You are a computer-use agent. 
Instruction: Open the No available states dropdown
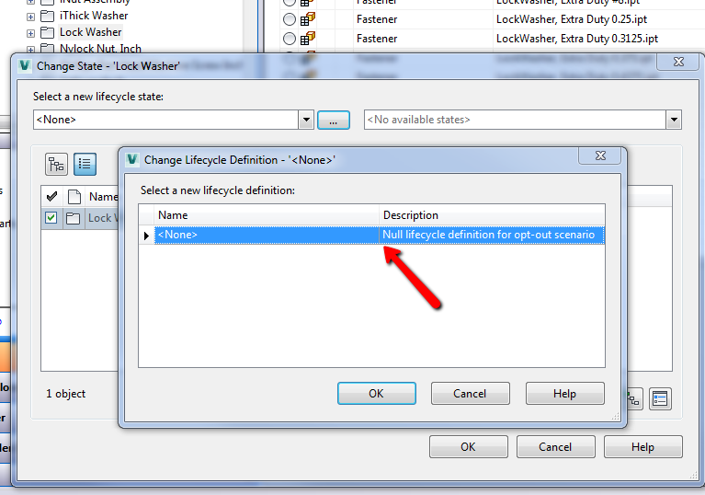click(x=674, y=120)
